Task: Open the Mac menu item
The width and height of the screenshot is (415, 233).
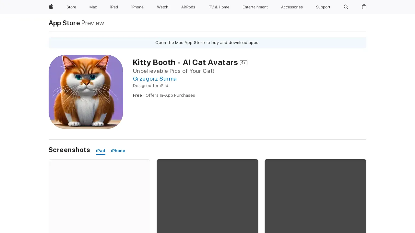Action: [x=93, y=7]
